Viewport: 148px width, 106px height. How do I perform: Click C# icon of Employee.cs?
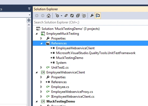[x=48, y=87]
